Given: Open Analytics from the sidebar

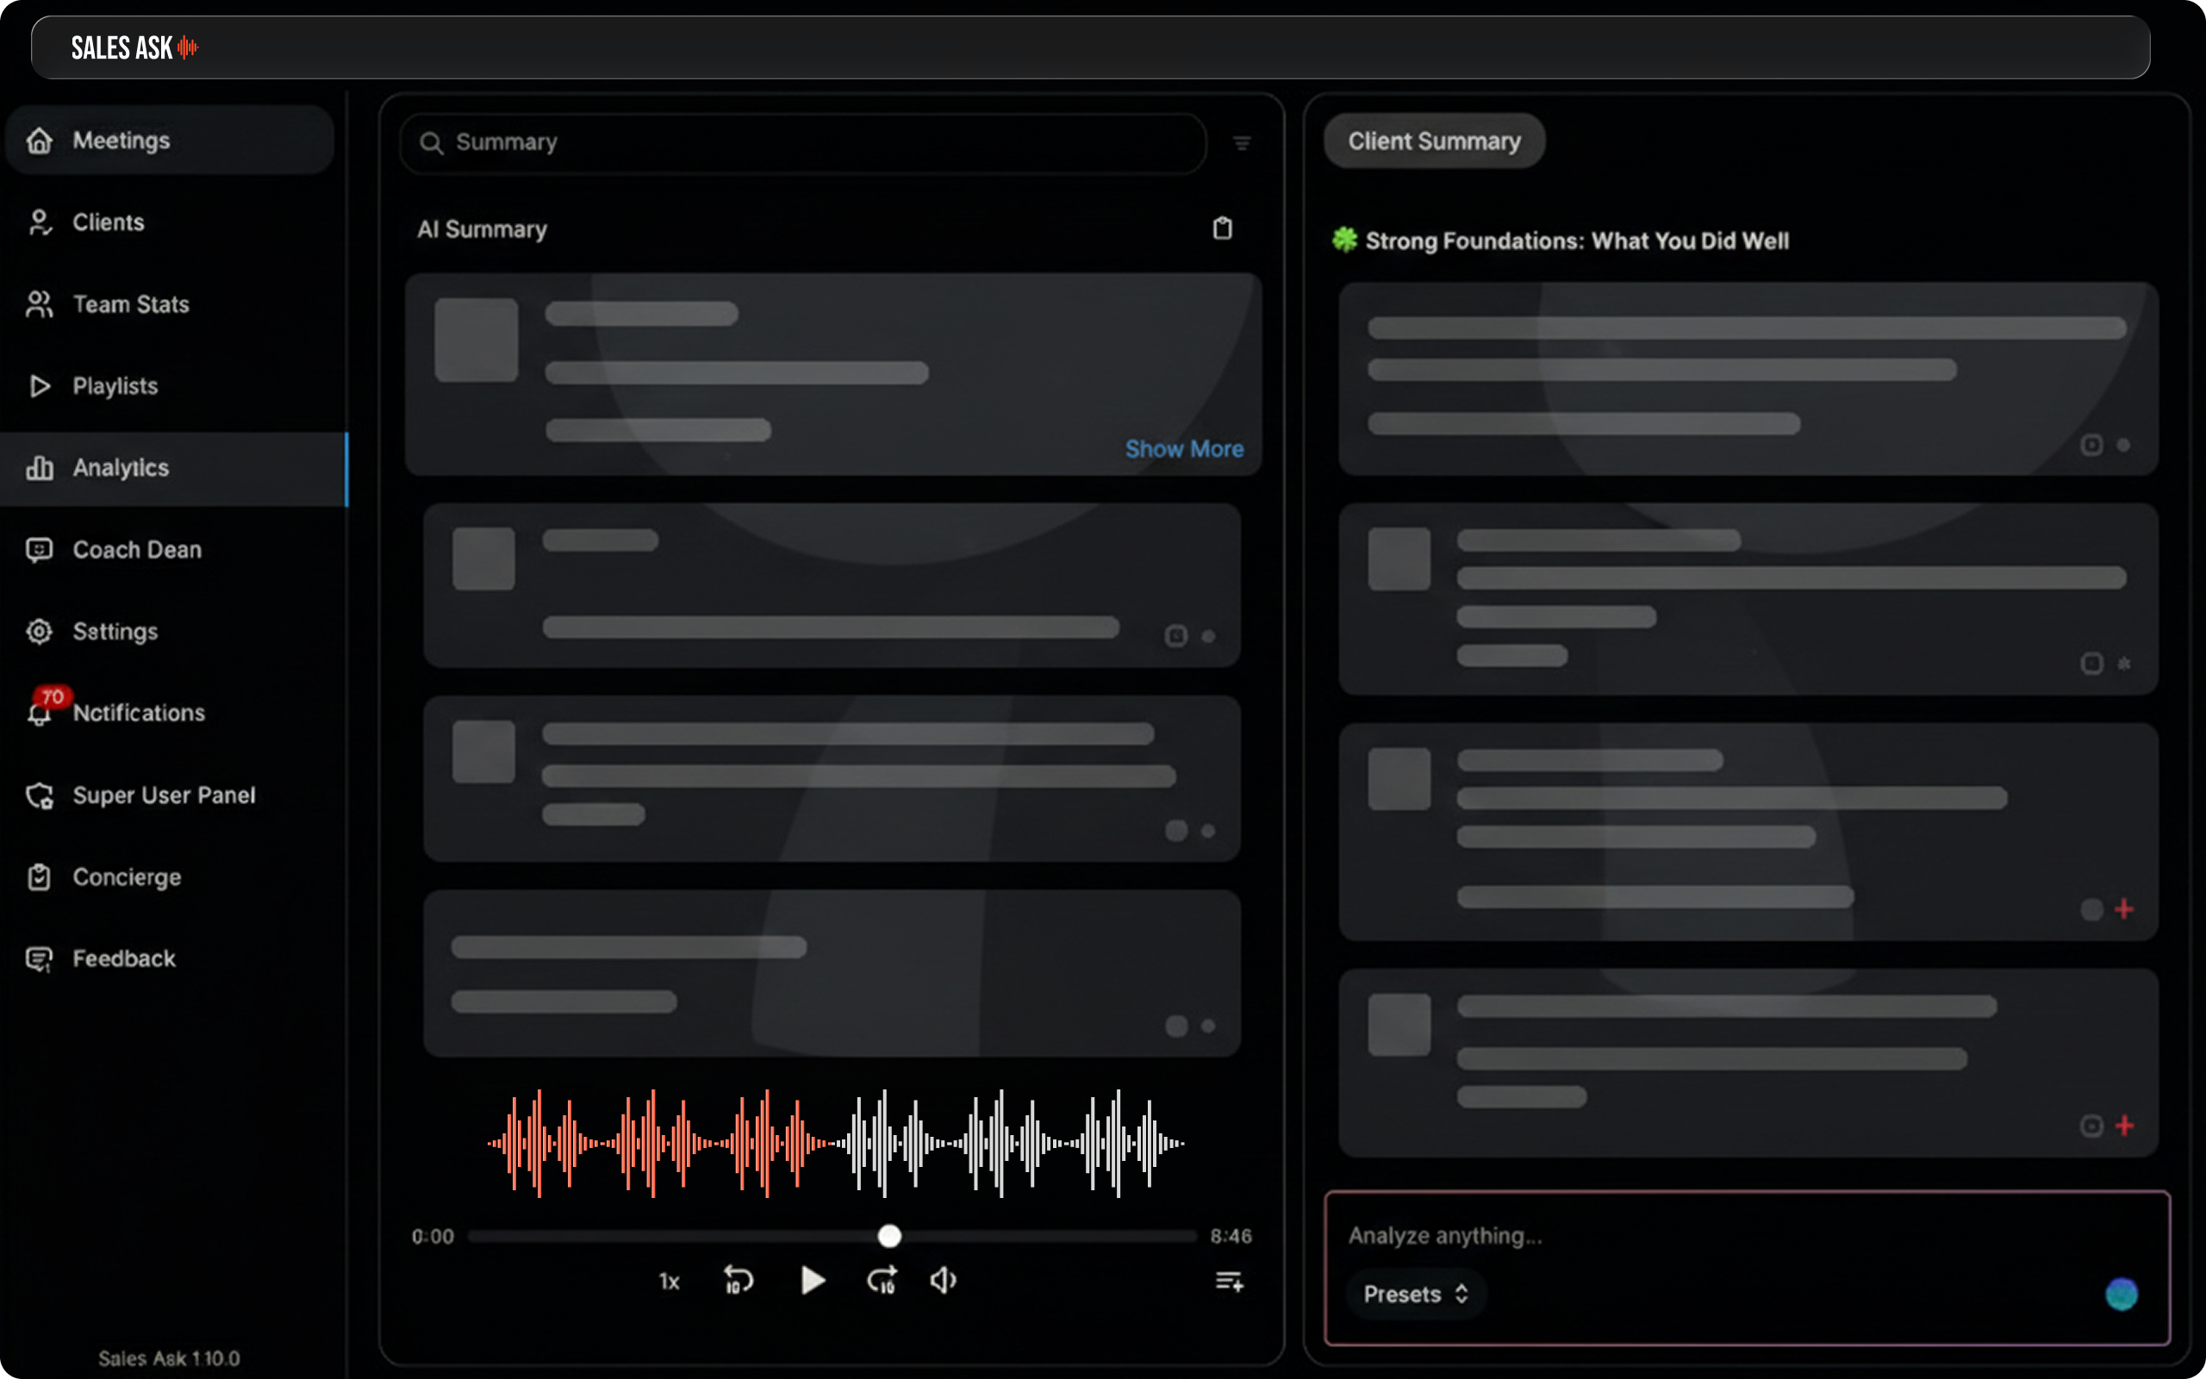Looking at the screenshot, I should pos(121,468).
